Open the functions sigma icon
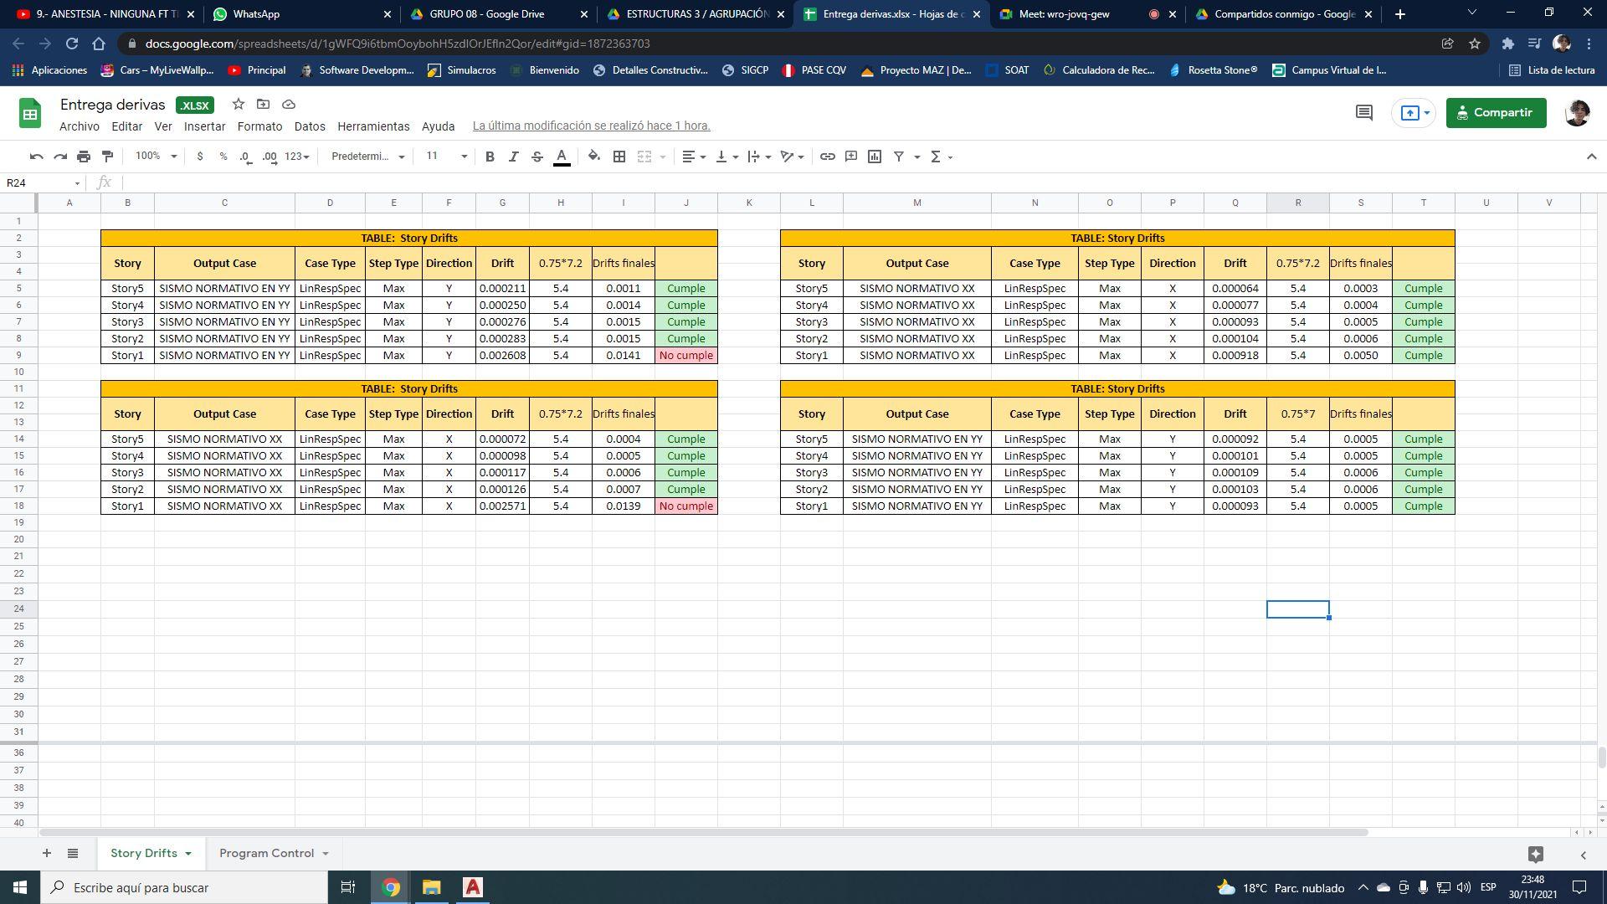Viewport: 1607px width, 904px height. point(937,157)
